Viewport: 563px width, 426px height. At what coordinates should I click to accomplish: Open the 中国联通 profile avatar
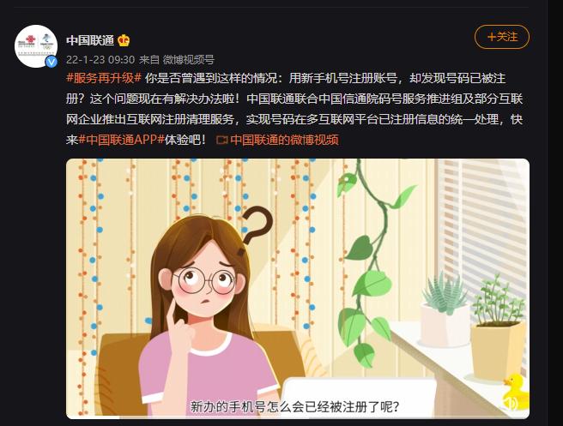point(36,46)
